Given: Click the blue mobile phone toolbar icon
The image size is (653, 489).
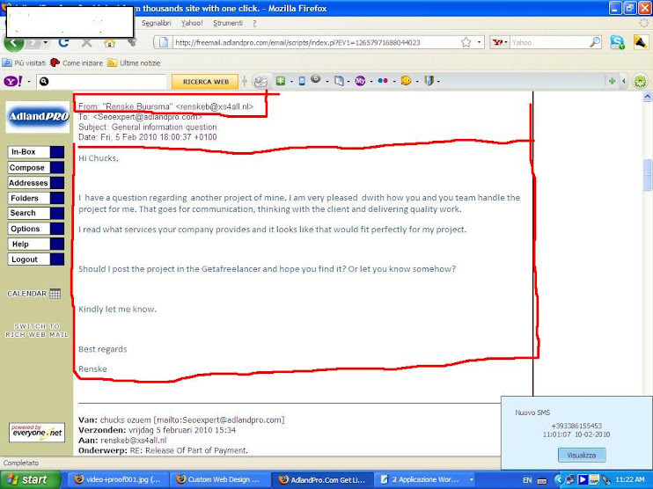Looking at the screenshot, I should coord(302,81).
